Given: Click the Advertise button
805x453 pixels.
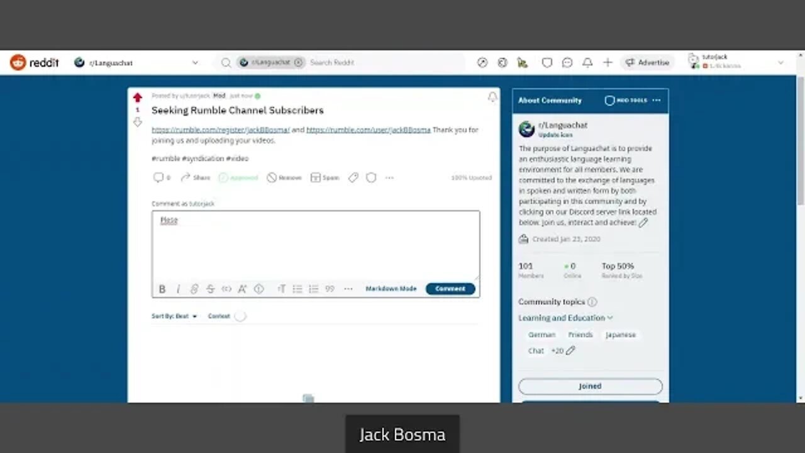Looking at the screenshot, I should click(647, 62).
